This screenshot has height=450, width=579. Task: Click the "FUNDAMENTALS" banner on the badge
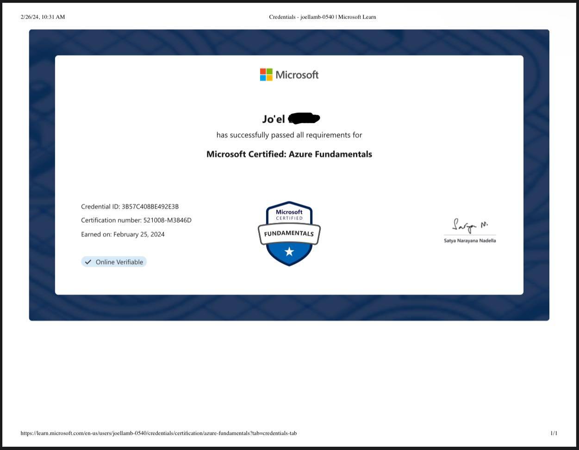click(289, 234)
